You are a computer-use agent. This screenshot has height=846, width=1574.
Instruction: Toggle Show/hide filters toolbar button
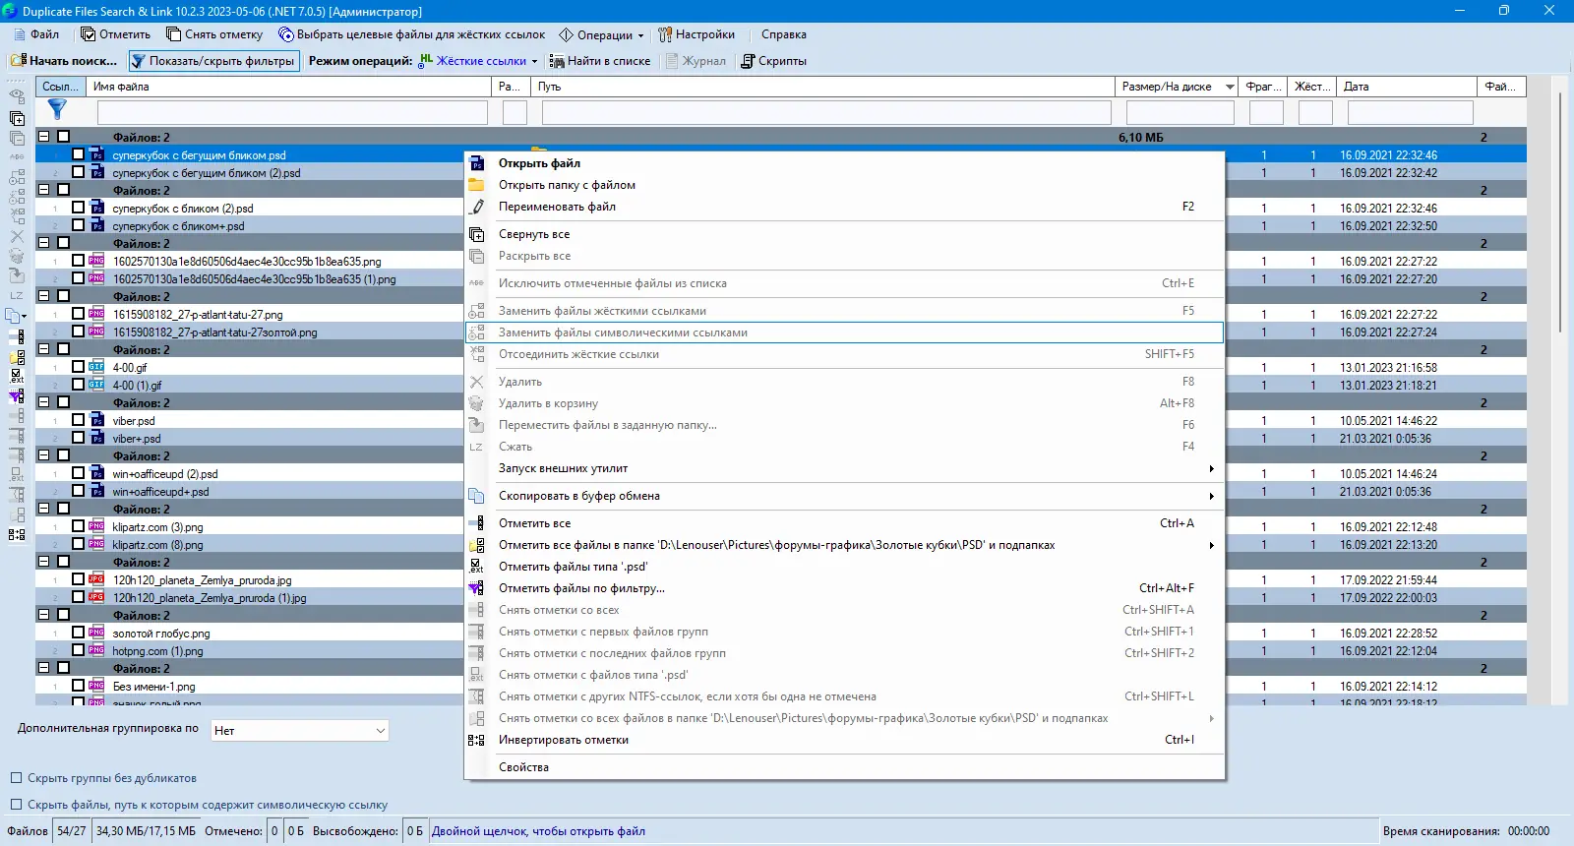[x=213, y=61]
